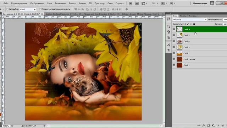Launch Bridge from the application bar
Viewport: 227px width, 128px height.
(131, 3)
